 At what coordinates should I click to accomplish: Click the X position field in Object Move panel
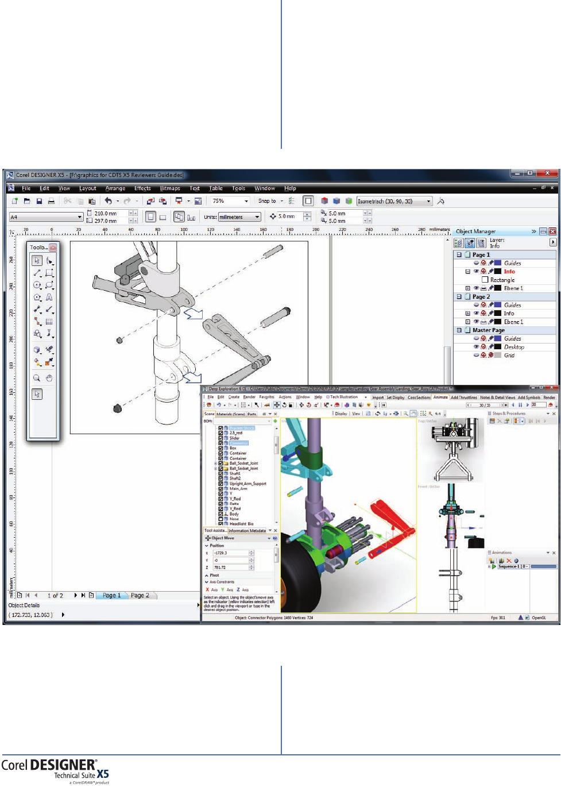(231, 553)
